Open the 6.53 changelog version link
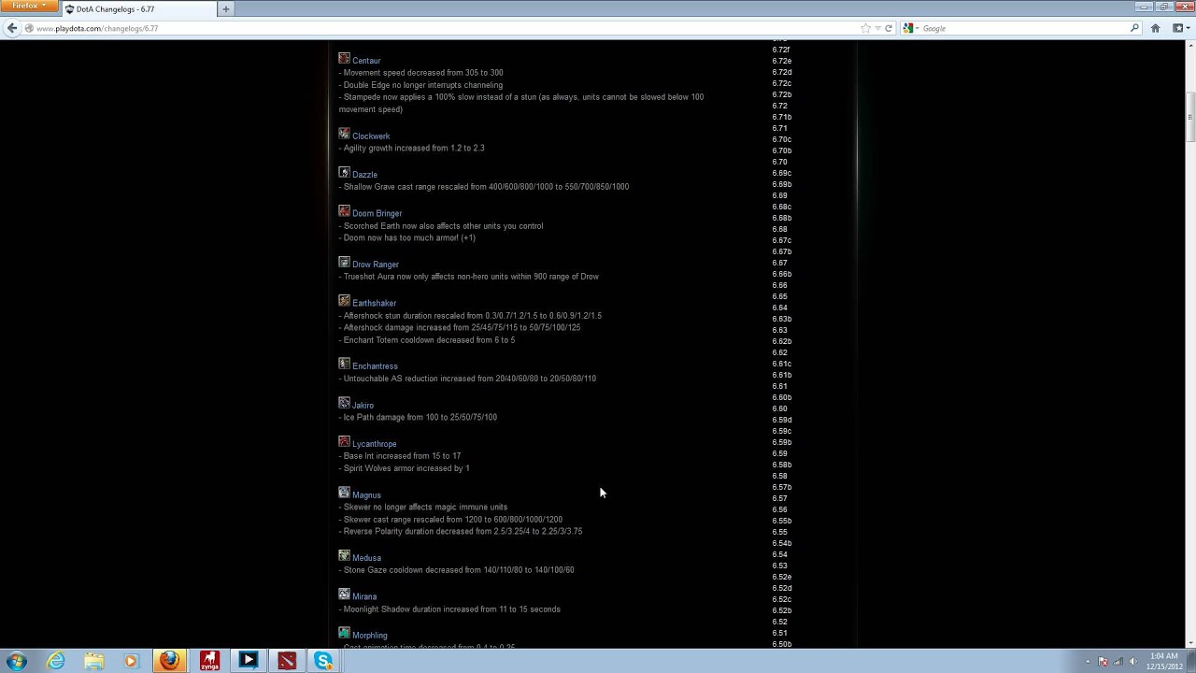Screen dimensions: 1196x673 pos(779,566)
